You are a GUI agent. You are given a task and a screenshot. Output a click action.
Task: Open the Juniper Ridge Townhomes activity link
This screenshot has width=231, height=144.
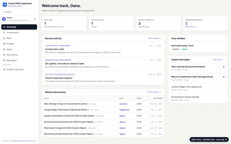58,46
